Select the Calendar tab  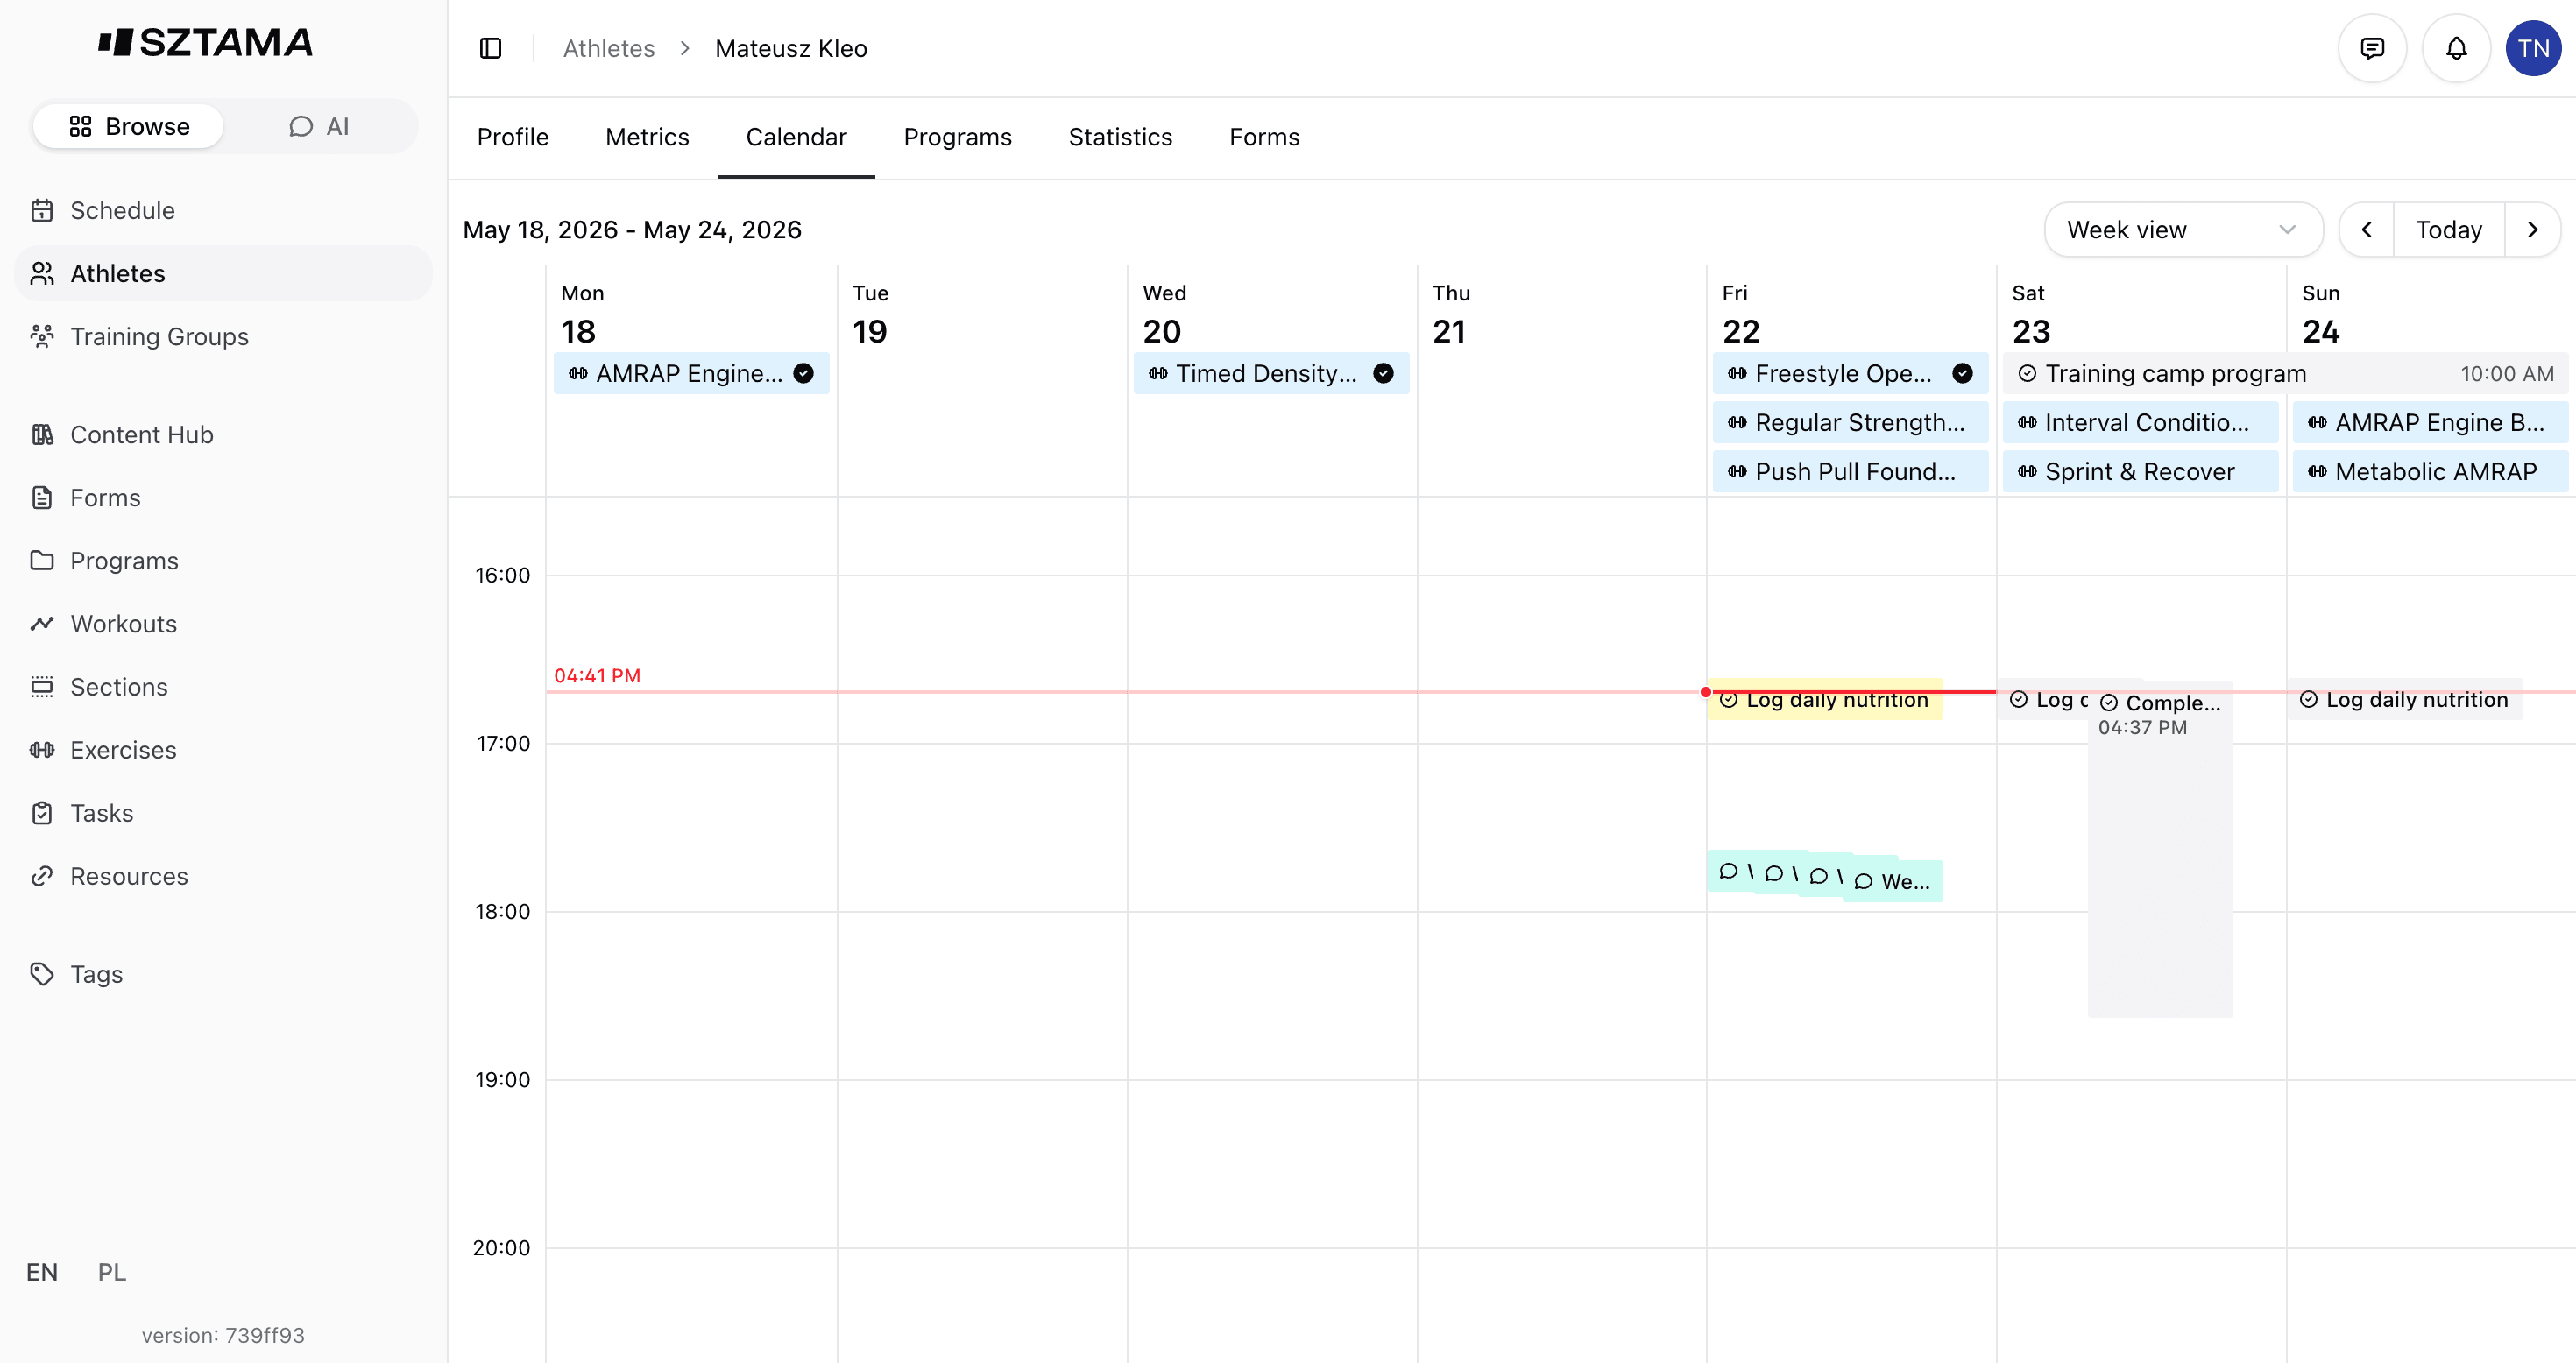tap(796, 137)
